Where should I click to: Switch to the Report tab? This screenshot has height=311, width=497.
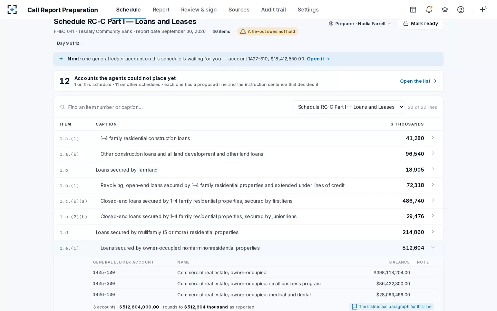pos(161,10)
